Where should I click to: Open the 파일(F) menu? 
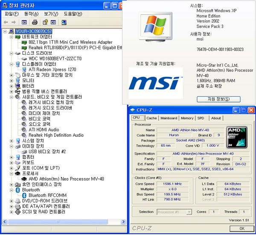[12, 14]
